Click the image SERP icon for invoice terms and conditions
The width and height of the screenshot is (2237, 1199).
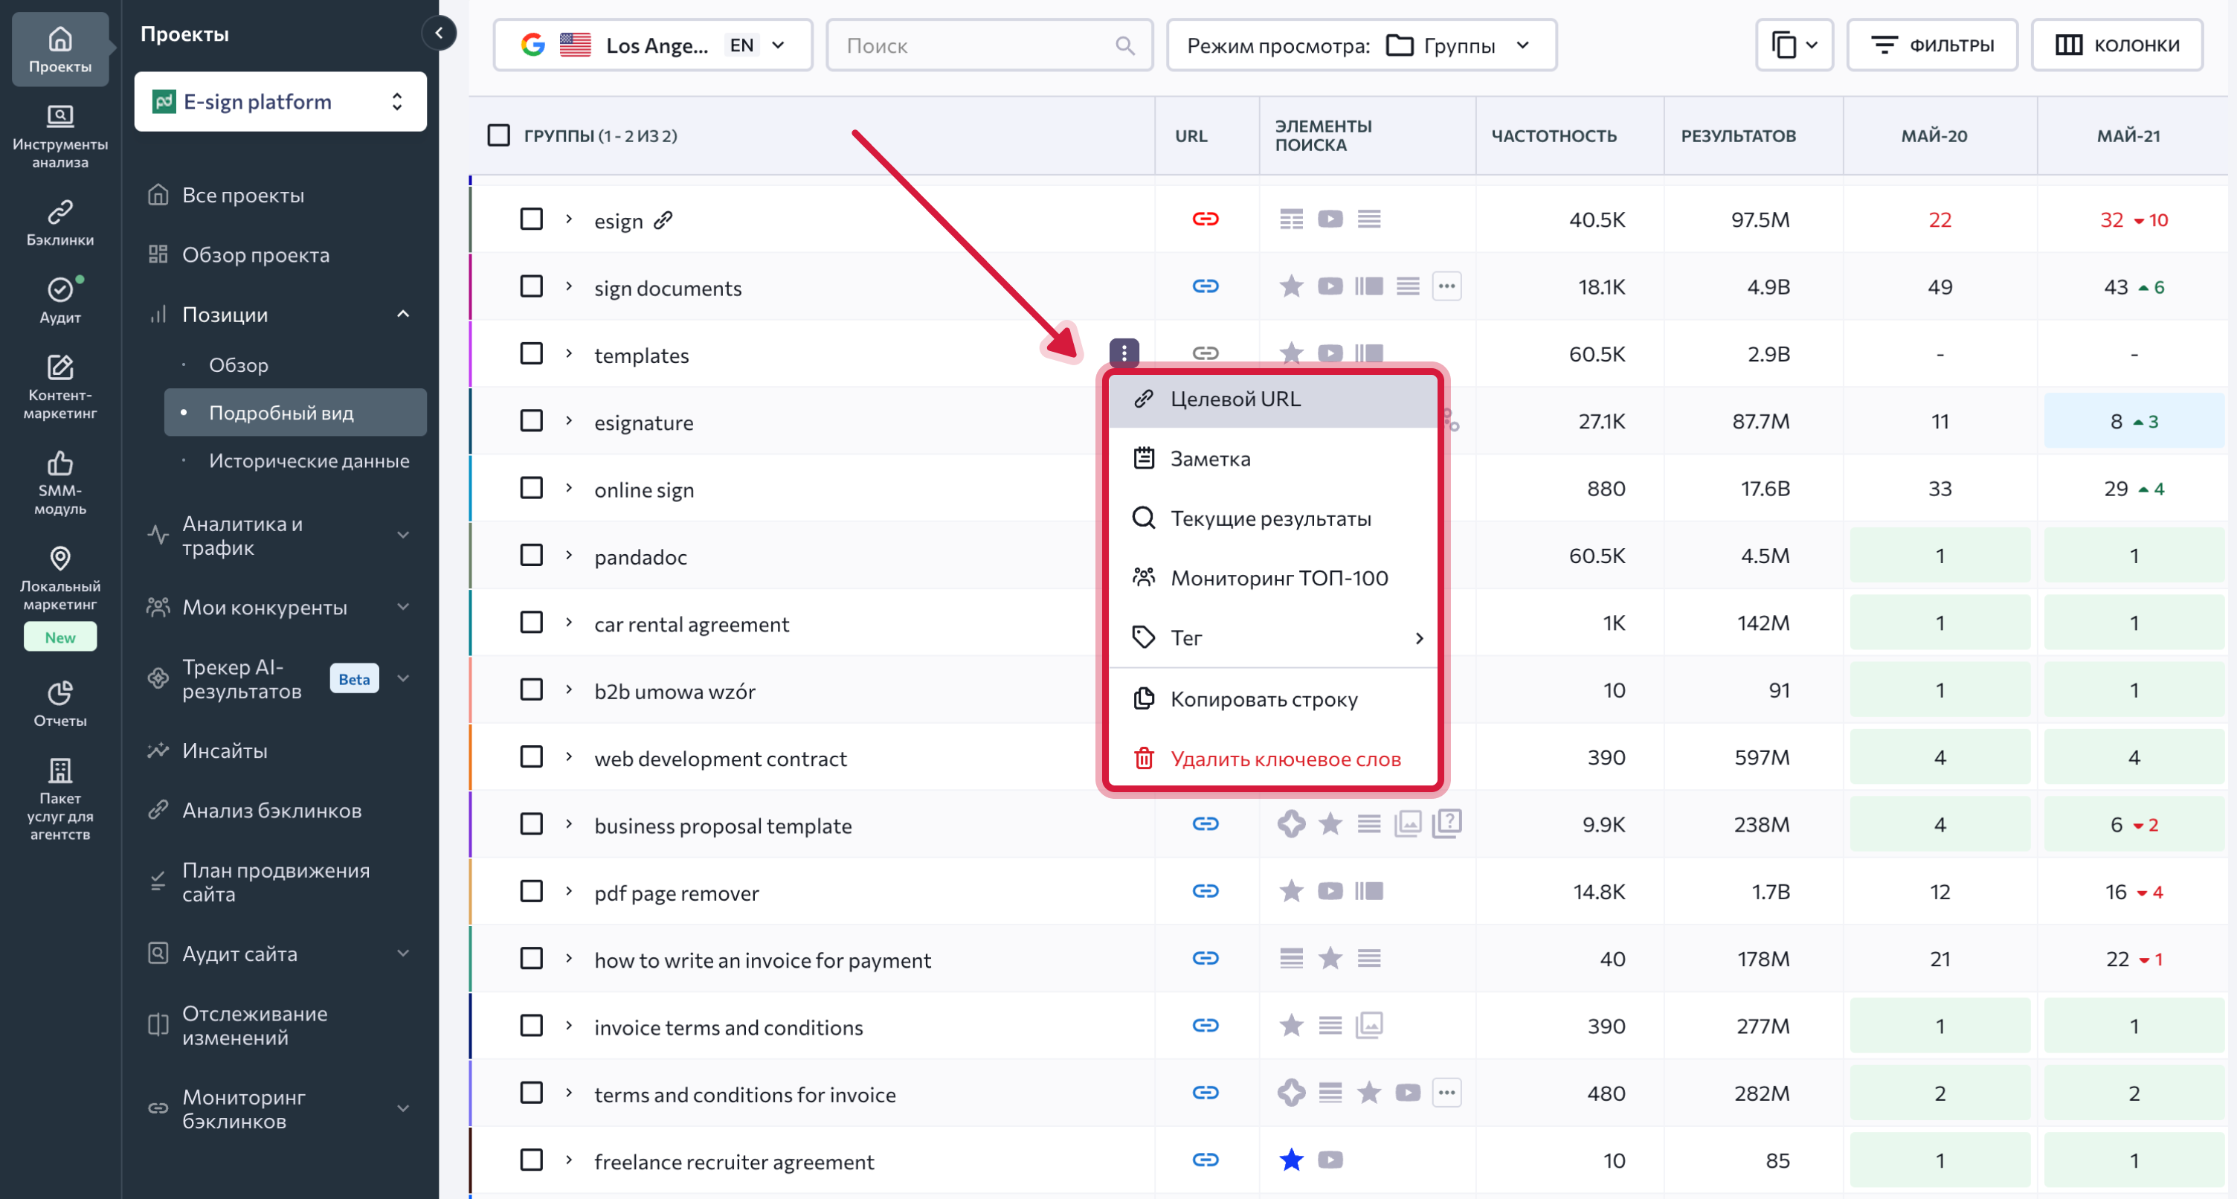[1369, 1025]
